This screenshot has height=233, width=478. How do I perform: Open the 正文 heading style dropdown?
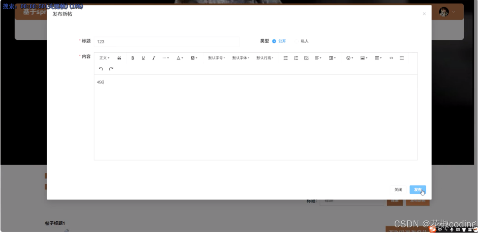coord(104,58)
